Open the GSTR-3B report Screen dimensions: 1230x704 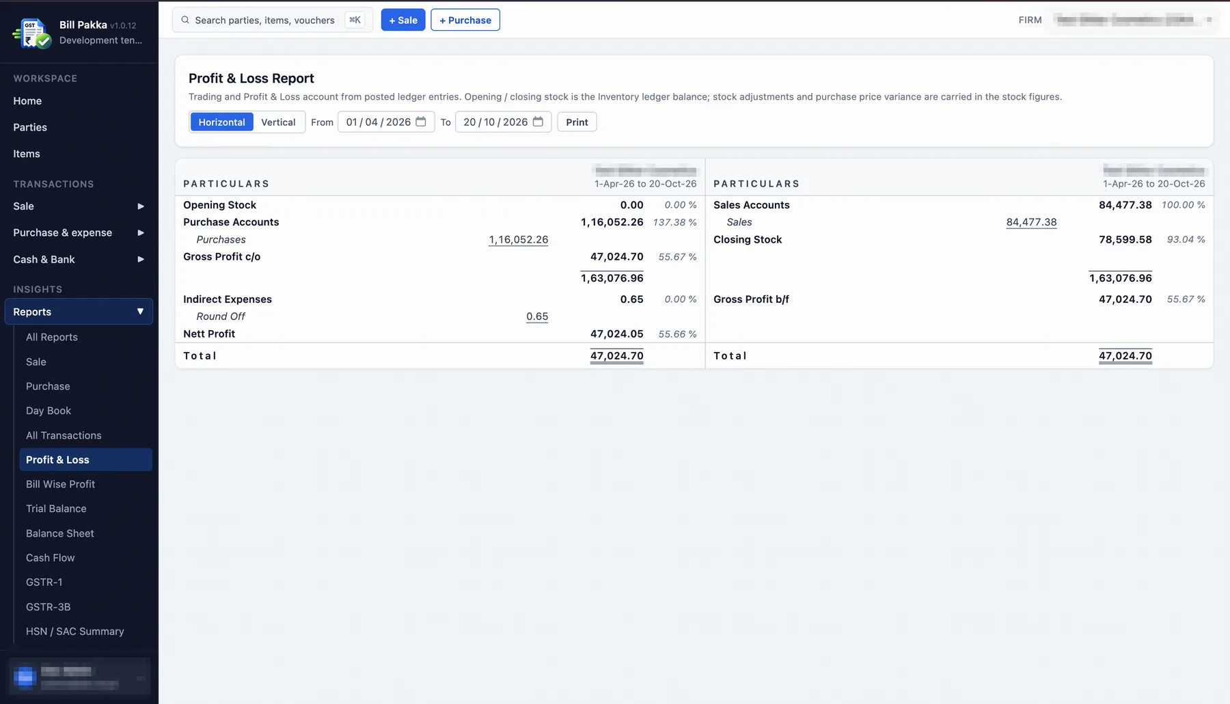85,607
